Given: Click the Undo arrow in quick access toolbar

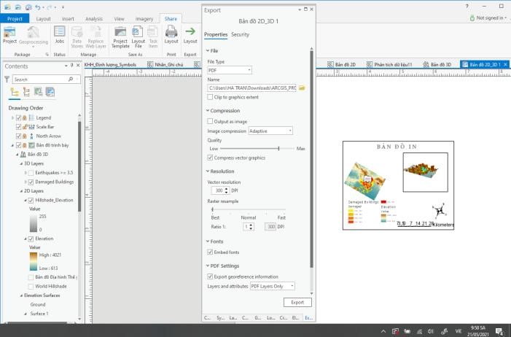Looking at the screenshot, I should (x=38, y=7).
